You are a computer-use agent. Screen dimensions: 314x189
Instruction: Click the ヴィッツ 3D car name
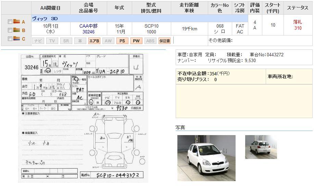[x=45, y=18]
